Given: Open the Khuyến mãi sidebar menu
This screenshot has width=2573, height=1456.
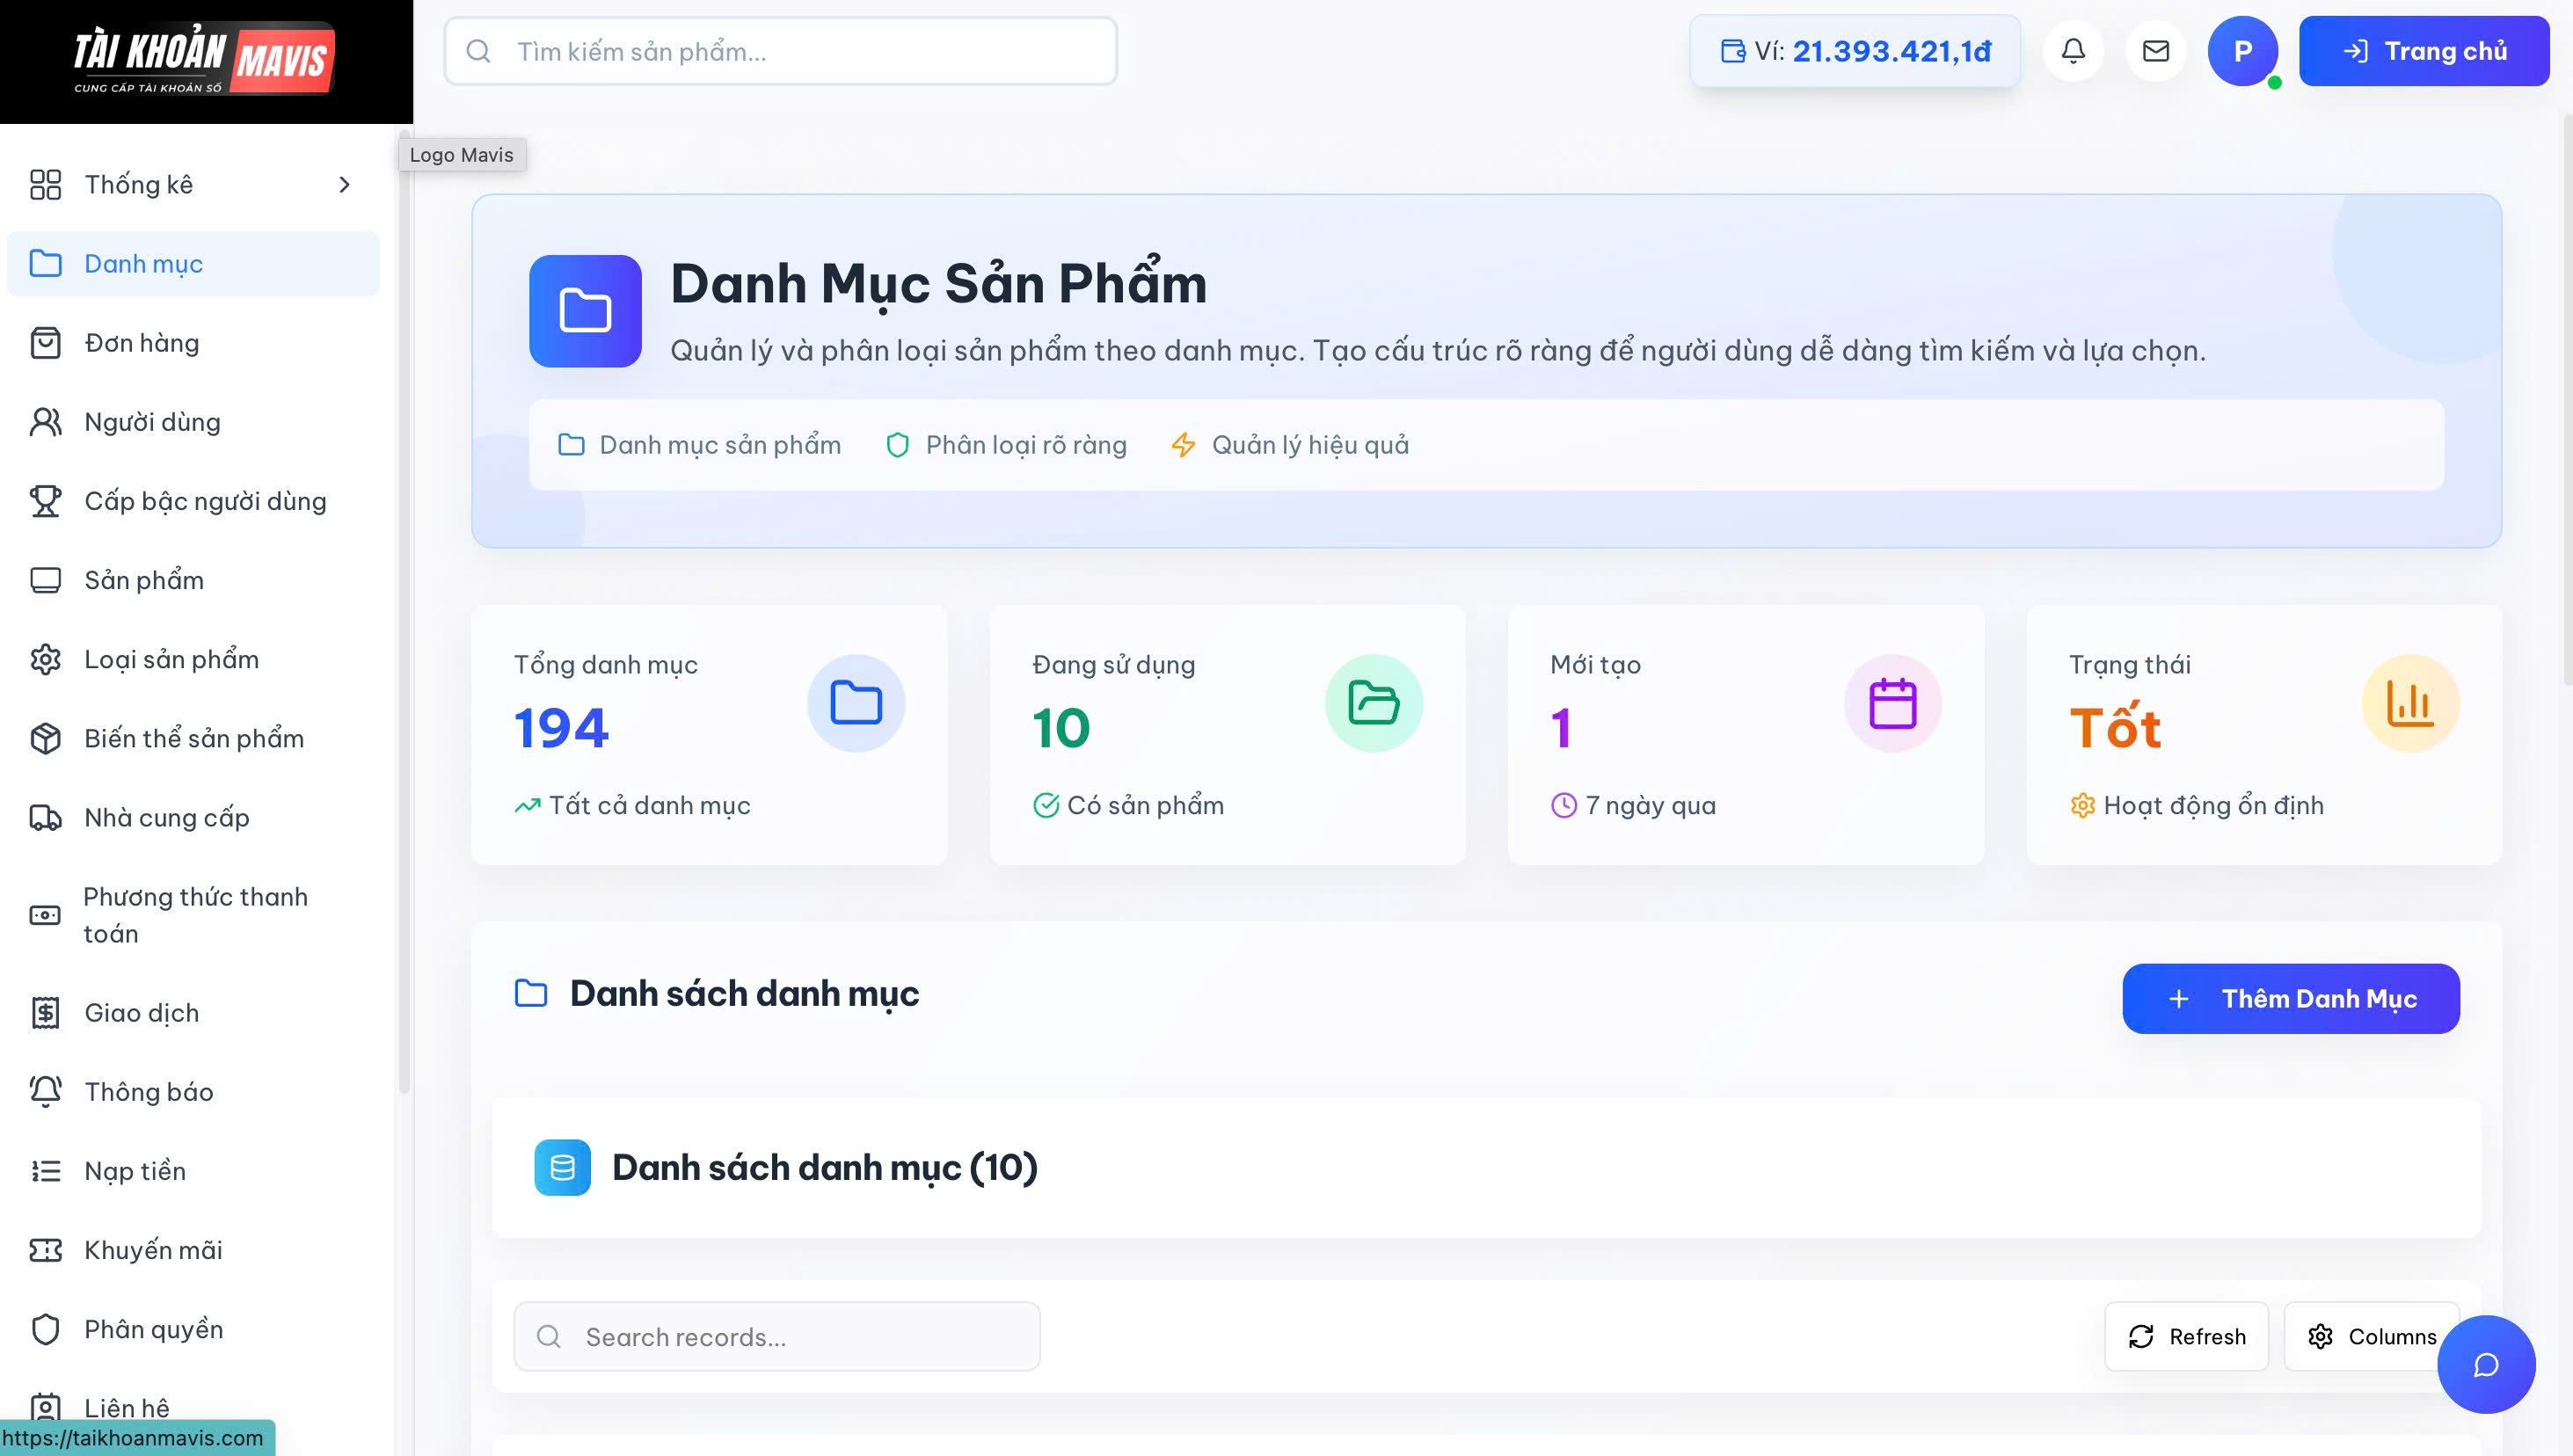Looking at the screenshot, I should (153, 1250).
